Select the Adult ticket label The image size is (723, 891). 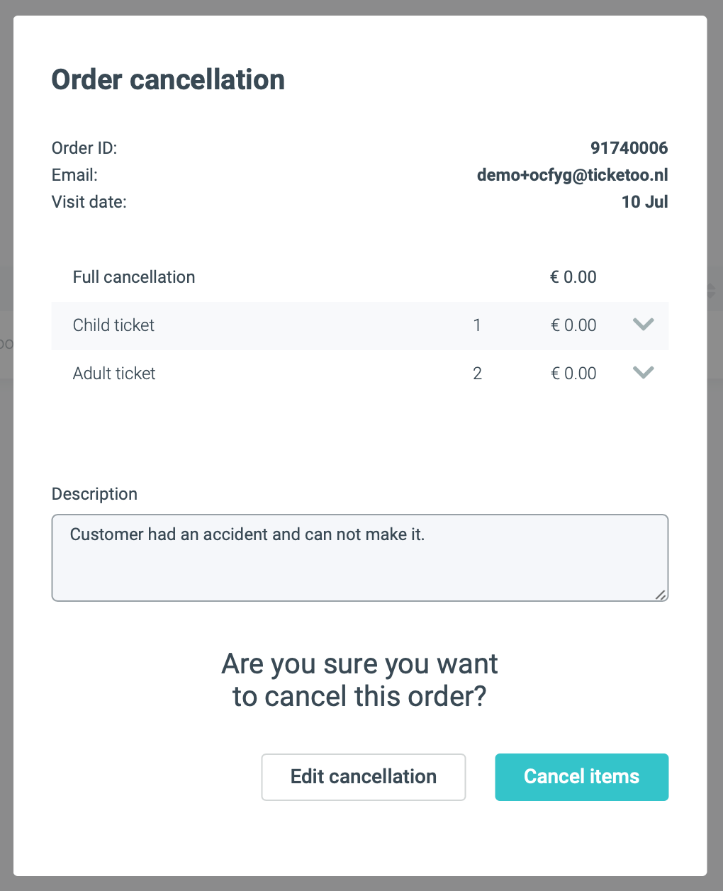pyautogui.click(x=114, y=374)
